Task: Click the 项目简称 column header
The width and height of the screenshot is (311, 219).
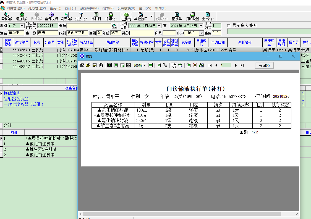Action: point(112,42)
